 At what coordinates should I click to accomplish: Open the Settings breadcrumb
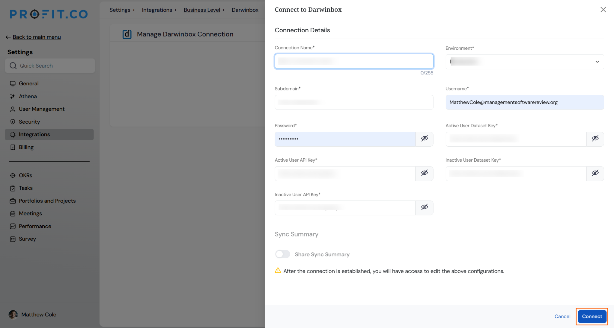pos(120,10)
